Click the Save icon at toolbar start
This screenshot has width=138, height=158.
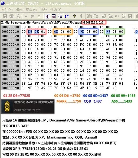pos(5,16)
